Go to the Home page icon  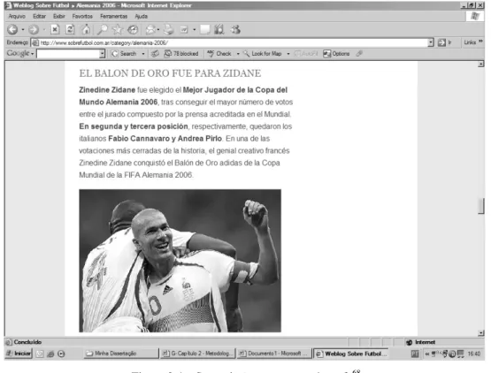[x=86, y=30]
